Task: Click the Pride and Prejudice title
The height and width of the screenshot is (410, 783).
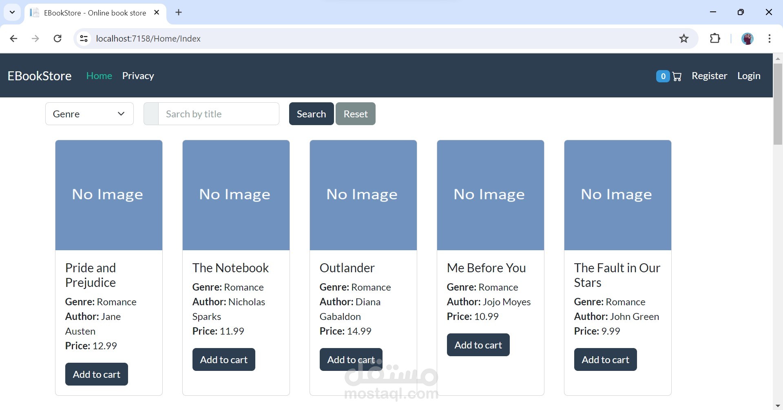Action: coord(91,275)
